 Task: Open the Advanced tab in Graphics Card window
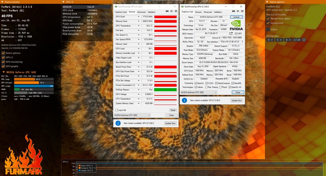tap(208, 12)
